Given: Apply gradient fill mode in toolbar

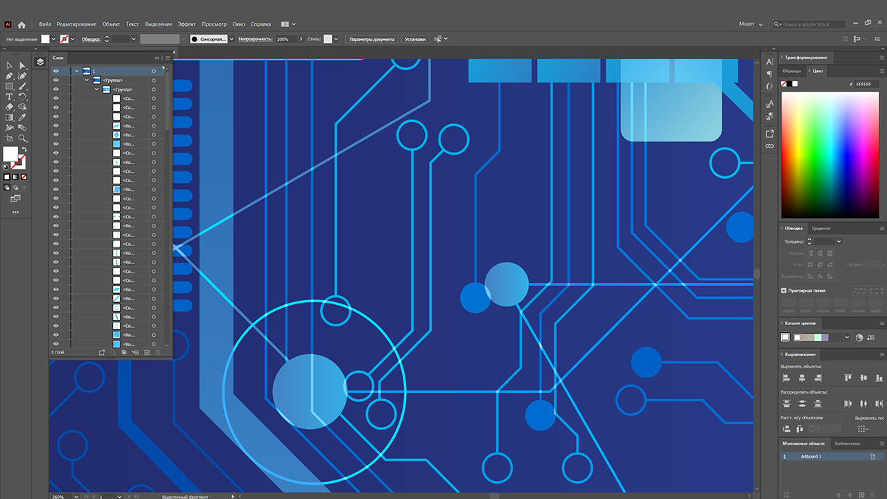Looking at the screenshot, I should pos(15,177).
